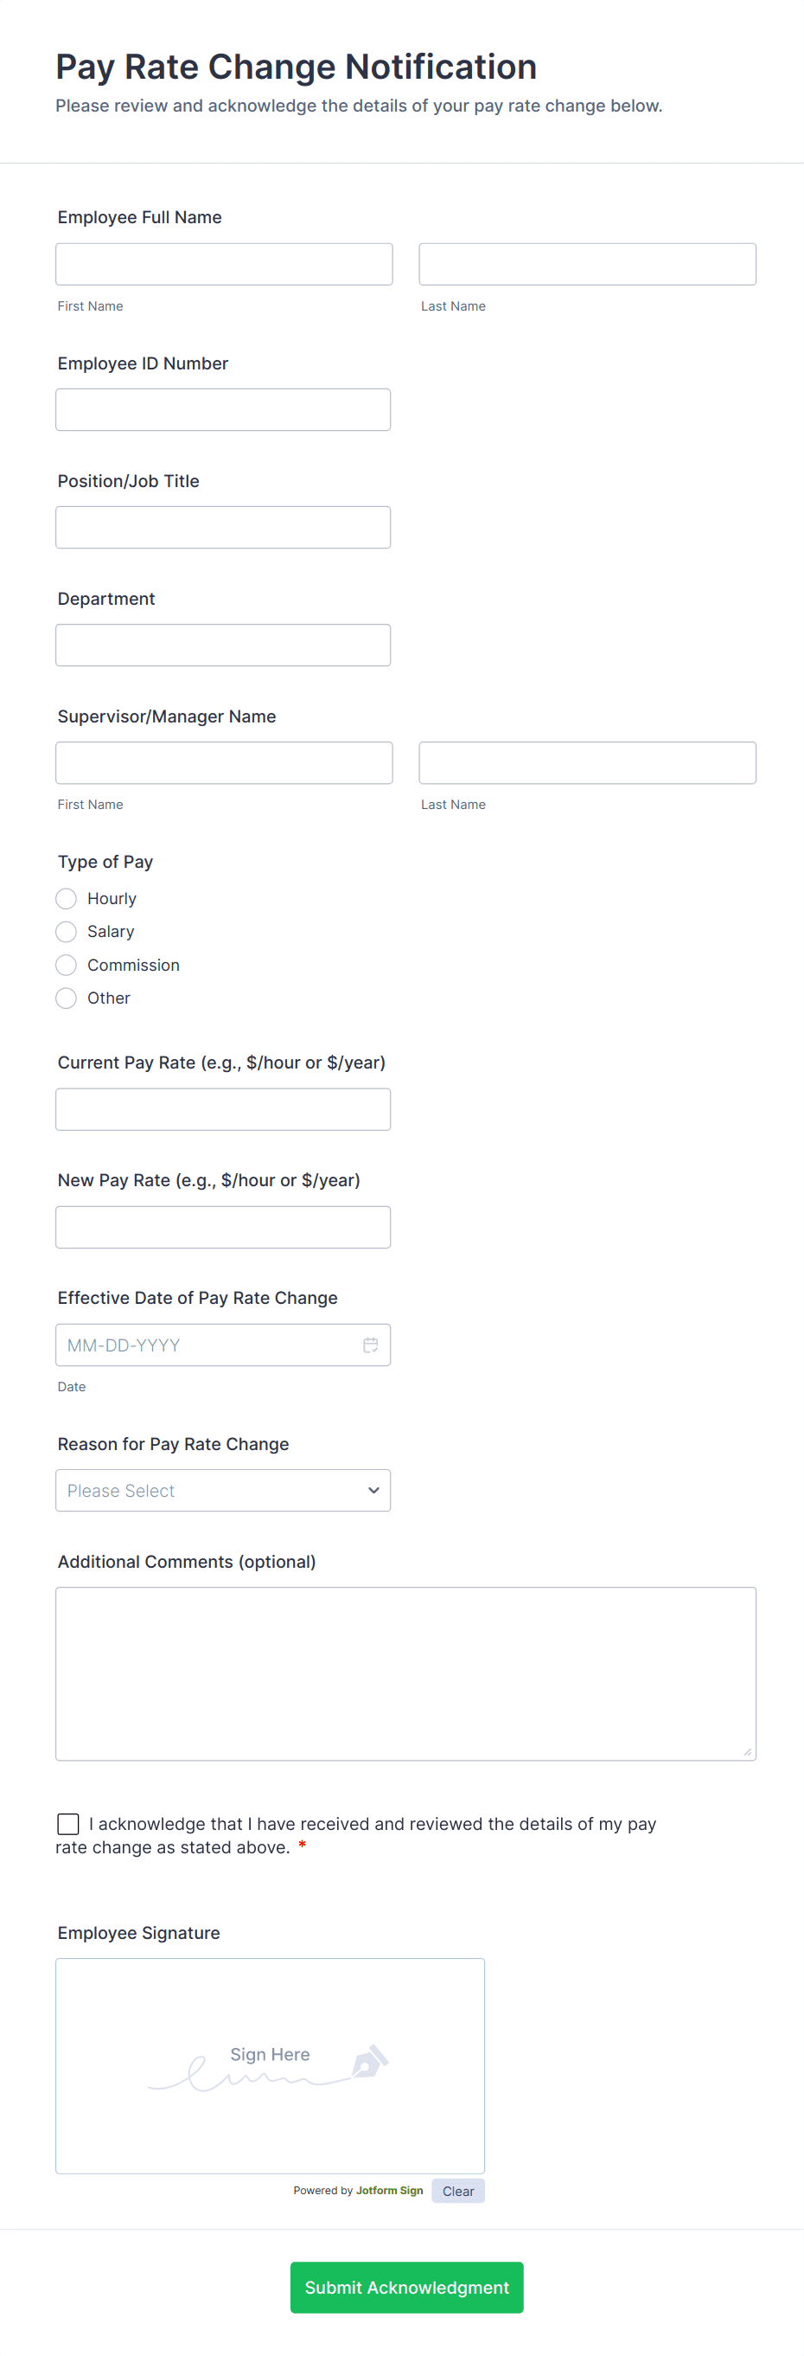804x2356 pixels.
Task: Click the supervisor Last Name field
Action: 588,763
